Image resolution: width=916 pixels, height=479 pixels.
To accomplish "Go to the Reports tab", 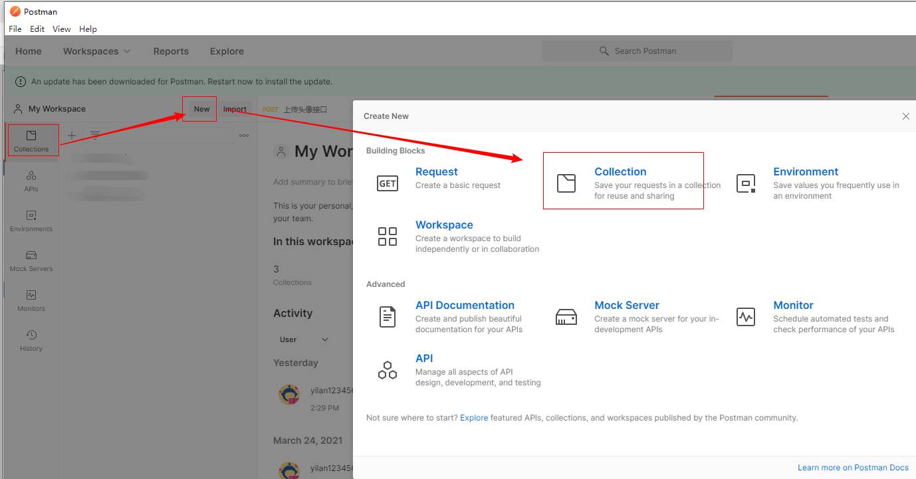I will pos(171,51).
